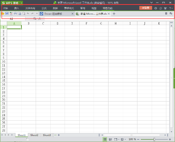175x142 pixels.
Task: Go to first sheet navigation arrow
Action: [x=2, y=135]
